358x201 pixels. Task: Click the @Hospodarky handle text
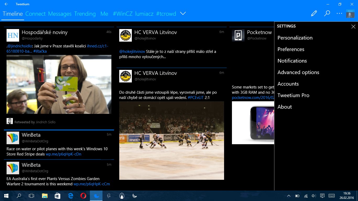click(x=32, y=38)
